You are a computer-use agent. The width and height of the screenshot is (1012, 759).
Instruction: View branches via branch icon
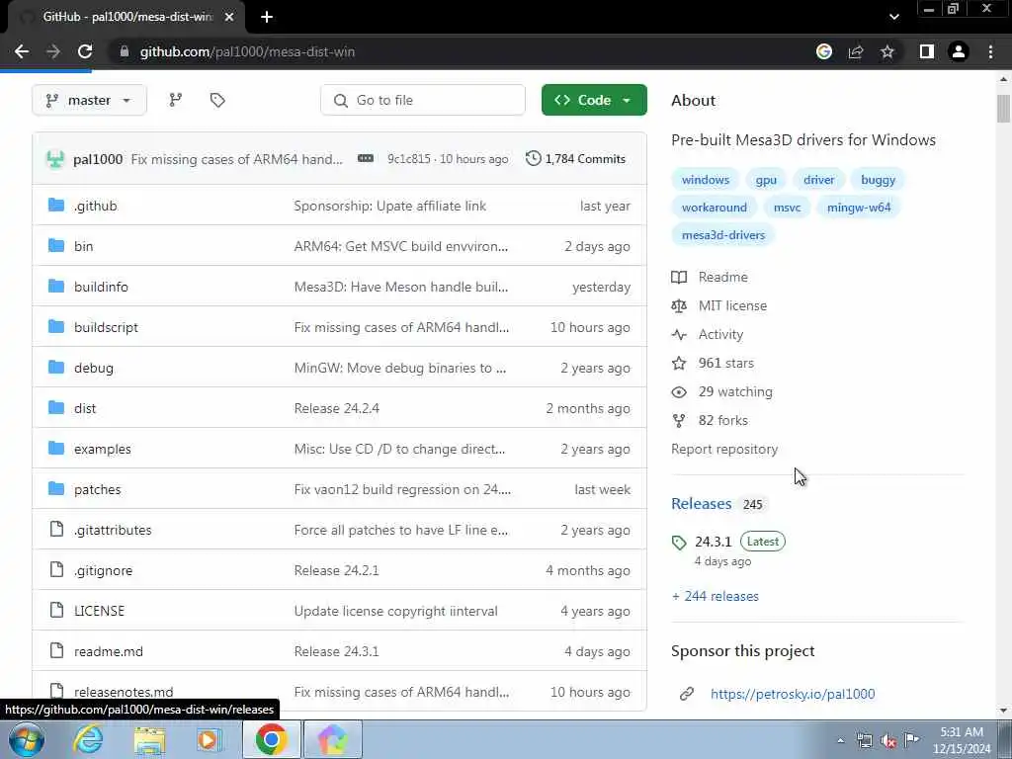(176, 100)
